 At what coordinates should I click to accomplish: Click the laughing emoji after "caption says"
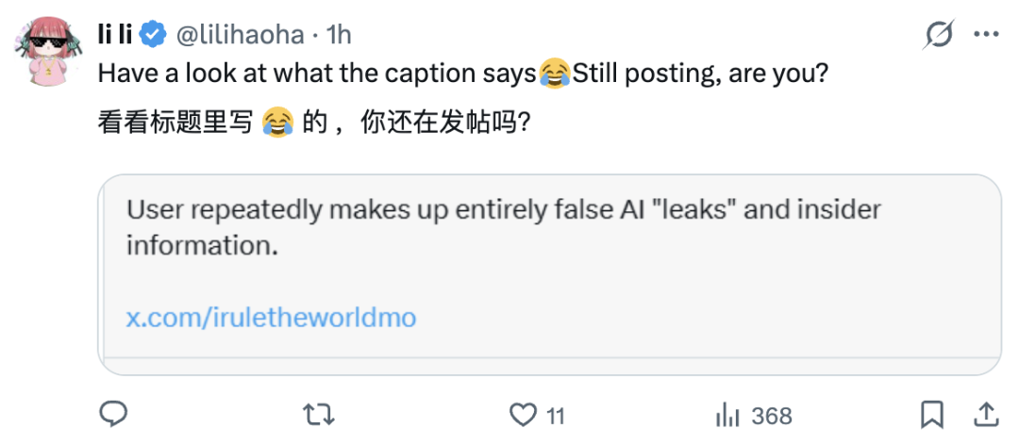coord(555,74)
